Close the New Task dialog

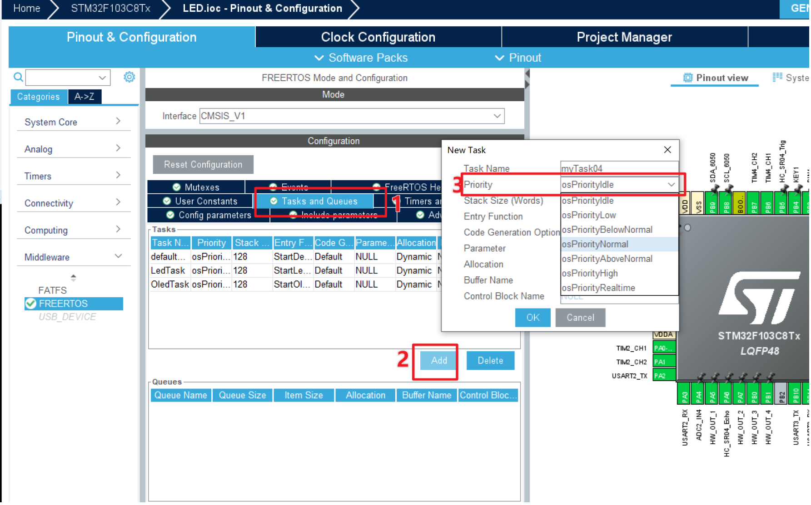667,150
